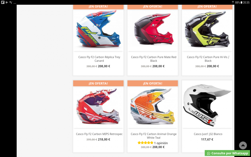251x157 pixels.
Task: Open Casco Fly F2 Carbon MIPS Retrospec link
Action: click(99, 134)
